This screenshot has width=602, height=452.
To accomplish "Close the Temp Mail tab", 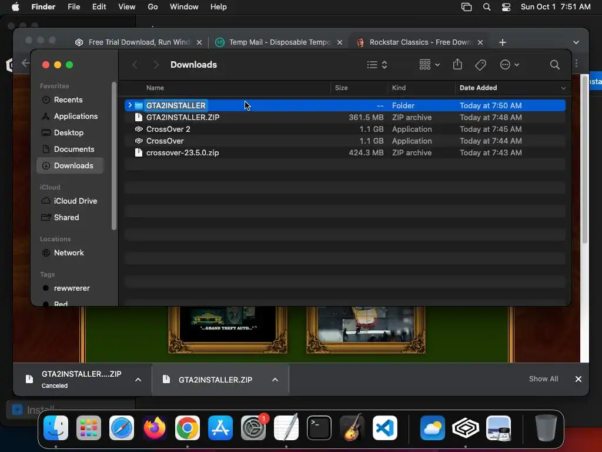I will pos(339,42).
